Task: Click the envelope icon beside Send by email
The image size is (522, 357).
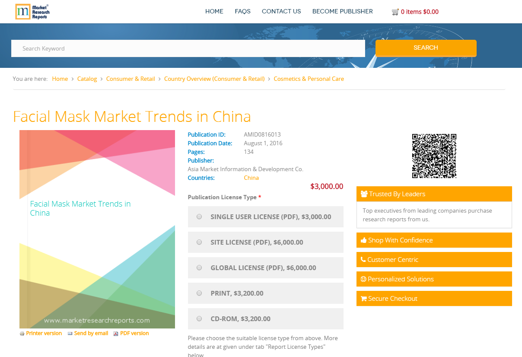Action: point(70,333)
